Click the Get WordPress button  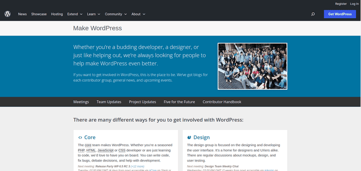coord(340,14)
